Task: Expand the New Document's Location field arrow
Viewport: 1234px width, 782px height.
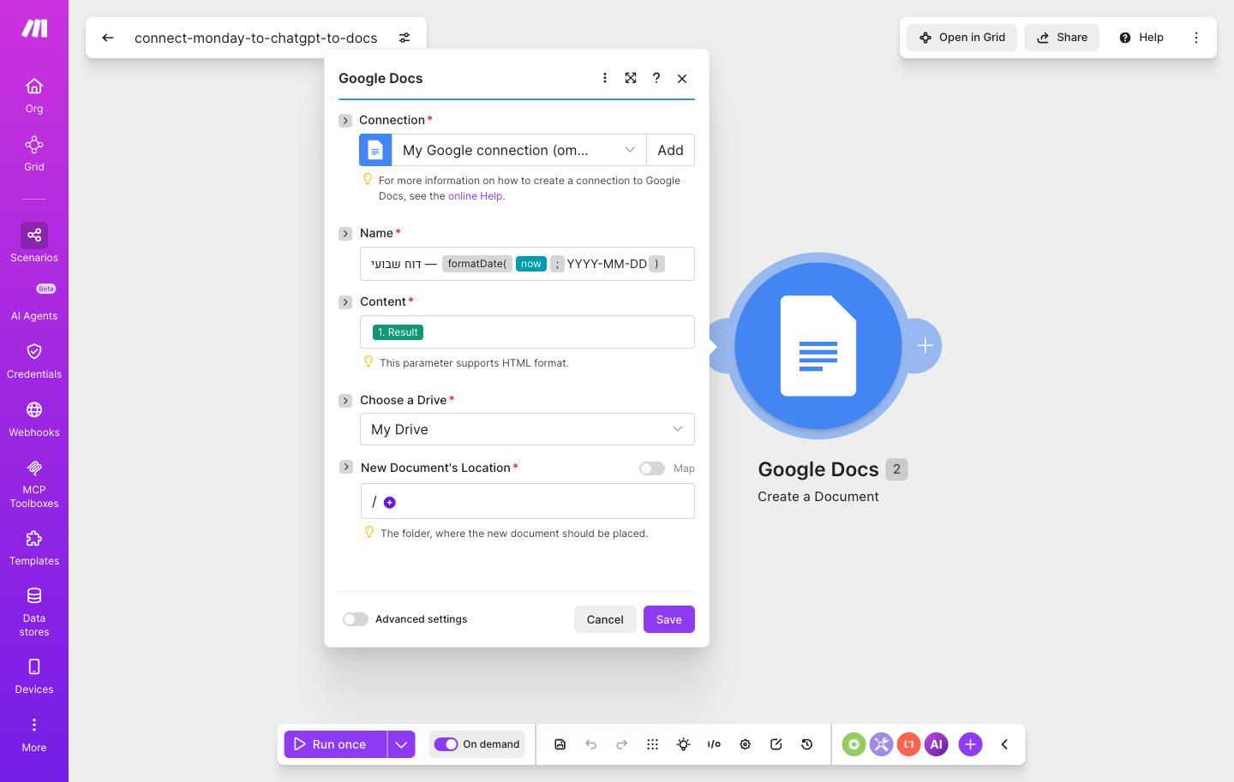Action: click(x=345, y=467)
